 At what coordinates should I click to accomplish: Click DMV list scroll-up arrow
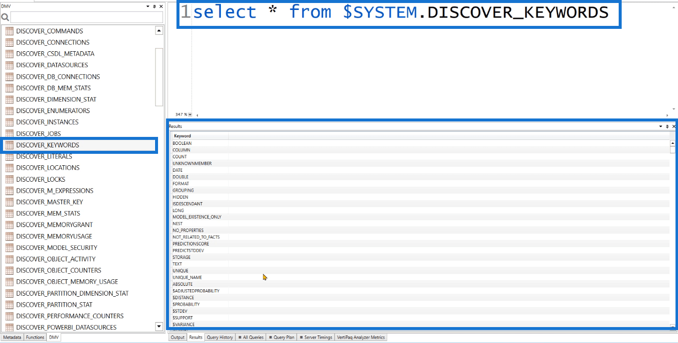coord(159,31)
